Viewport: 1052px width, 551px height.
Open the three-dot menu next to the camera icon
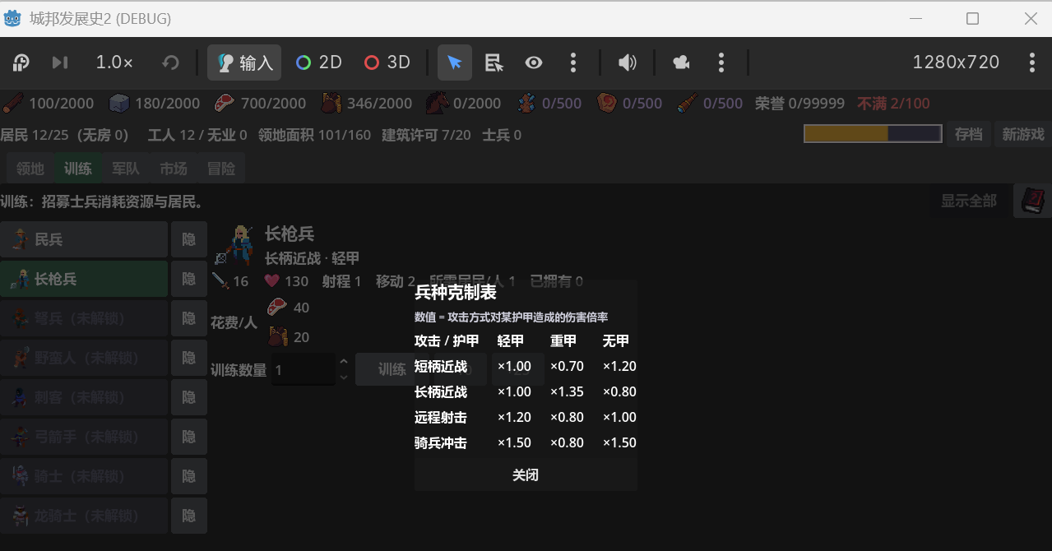pyautogui.click(x=721, y=63)
